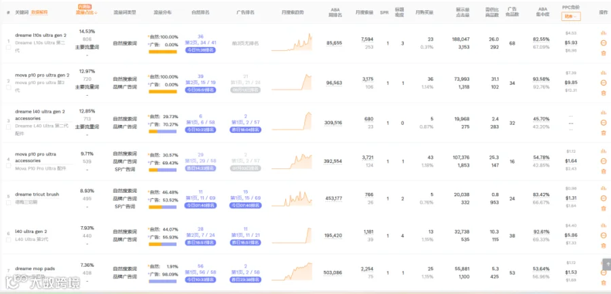Click PPC bid value $9.85
The width and height of the screenshot is (611, 294).
click(571, 83)
